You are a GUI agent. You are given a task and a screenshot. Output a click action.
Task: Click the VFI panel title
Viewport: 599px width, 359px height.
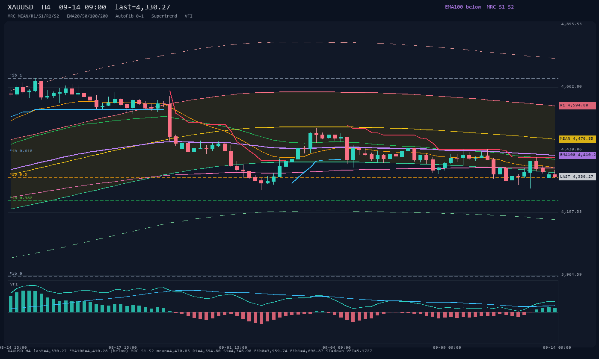tap(14, 284)
